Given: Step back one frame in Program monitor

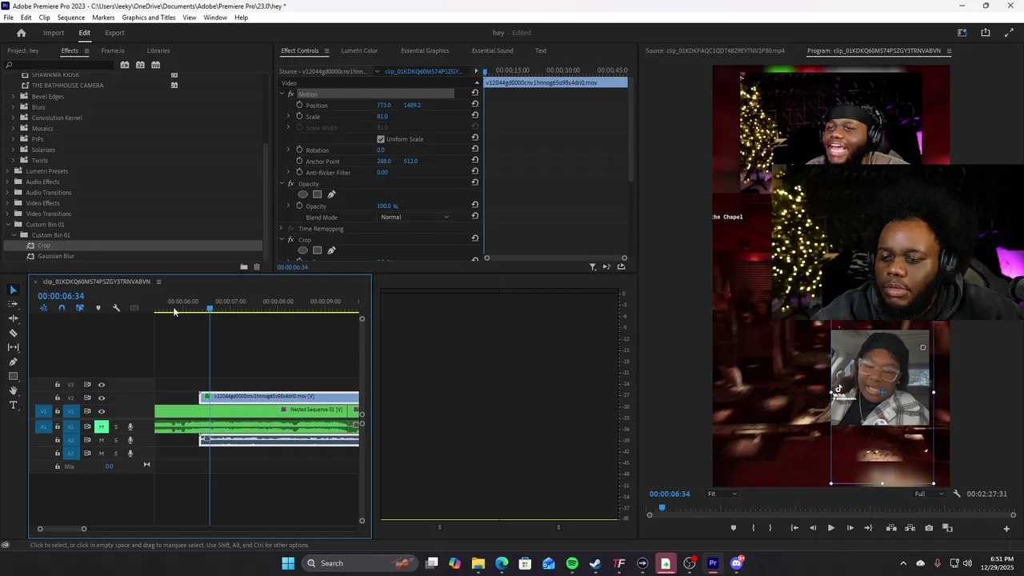Looking at the screenshot, I should click(x=813, y=528).
